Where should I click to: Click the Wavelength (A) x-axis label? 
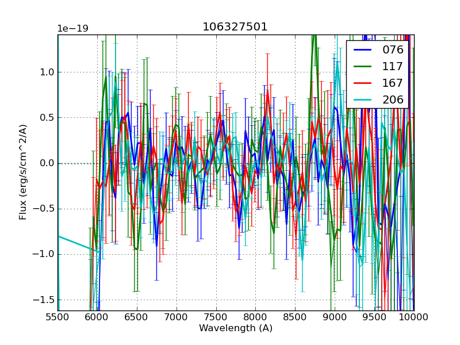pyautogui.click(x=236, y=328)
